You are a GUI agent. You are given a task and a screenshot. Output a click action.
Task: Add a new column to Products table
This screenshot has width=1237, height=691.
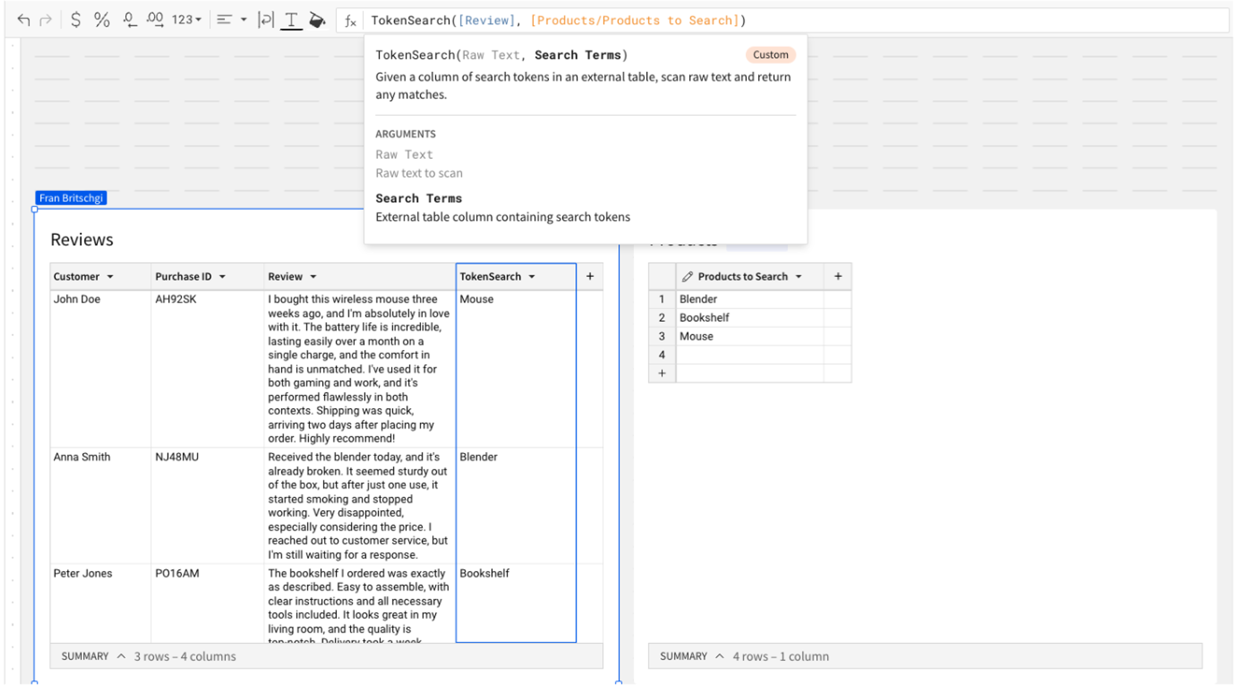point(838,276)
